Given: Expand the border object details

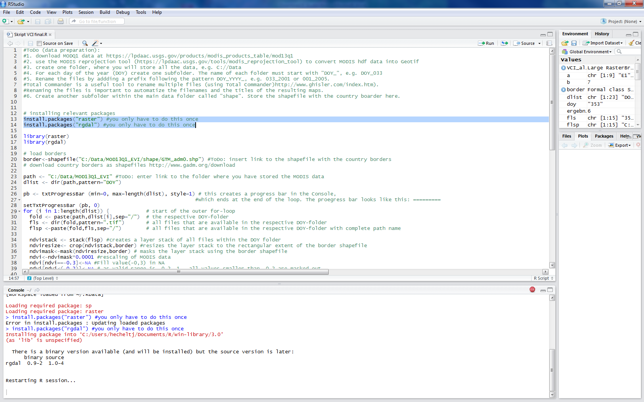Looking at the screenshot, I should tap(563, 90).
